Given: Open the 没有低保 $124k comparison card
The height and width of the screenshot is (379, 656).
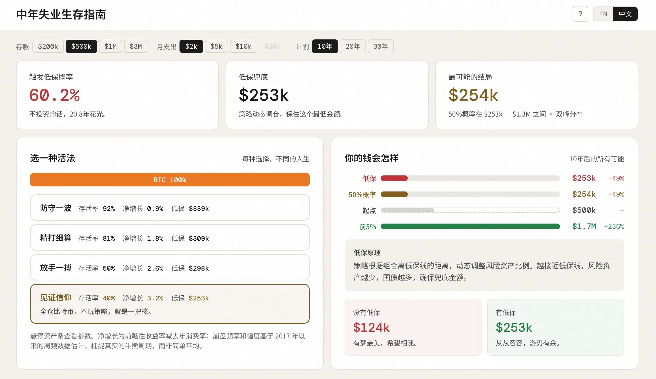Looking at the screenshot, I should tap(413, 327).
